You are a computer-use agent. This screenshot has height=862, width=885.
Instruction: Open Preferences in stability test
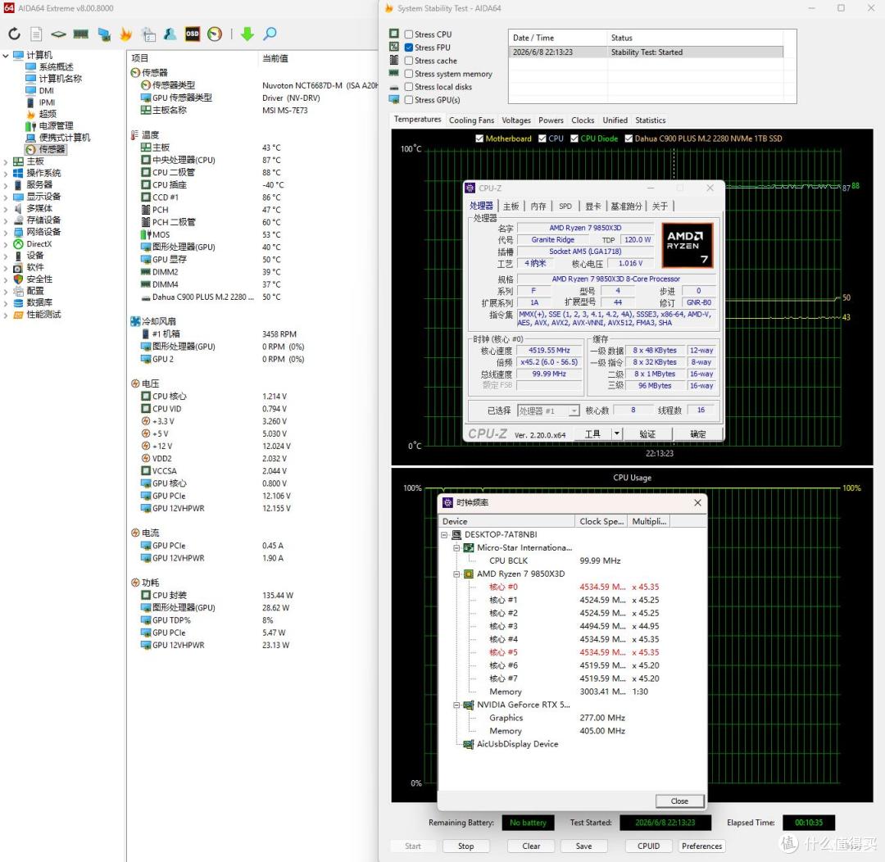click(x=701, y=846)
